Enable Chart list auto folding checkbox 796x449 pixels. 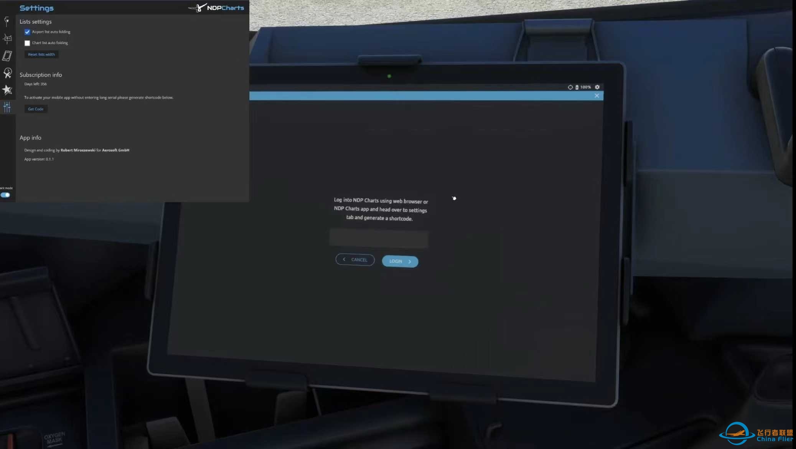point(27,43)
